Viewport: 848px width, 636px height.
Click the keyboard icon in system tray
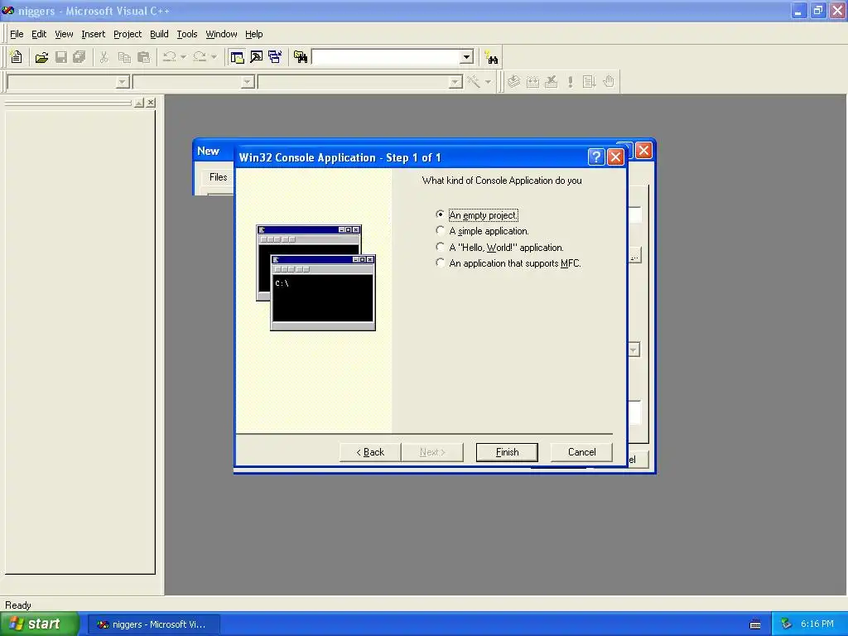click(755, 624)
